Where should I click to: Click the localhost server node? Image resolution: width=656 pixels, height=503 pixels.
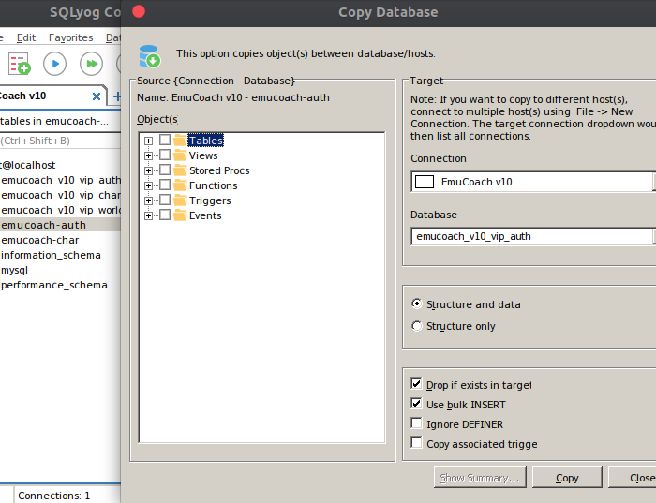click(x=27, y=165)
